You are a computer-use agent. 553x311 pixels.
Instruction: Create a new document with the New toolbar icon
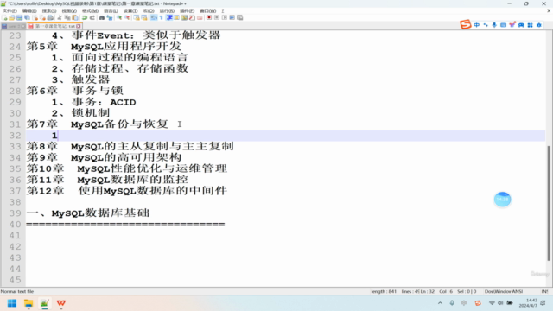4,17
